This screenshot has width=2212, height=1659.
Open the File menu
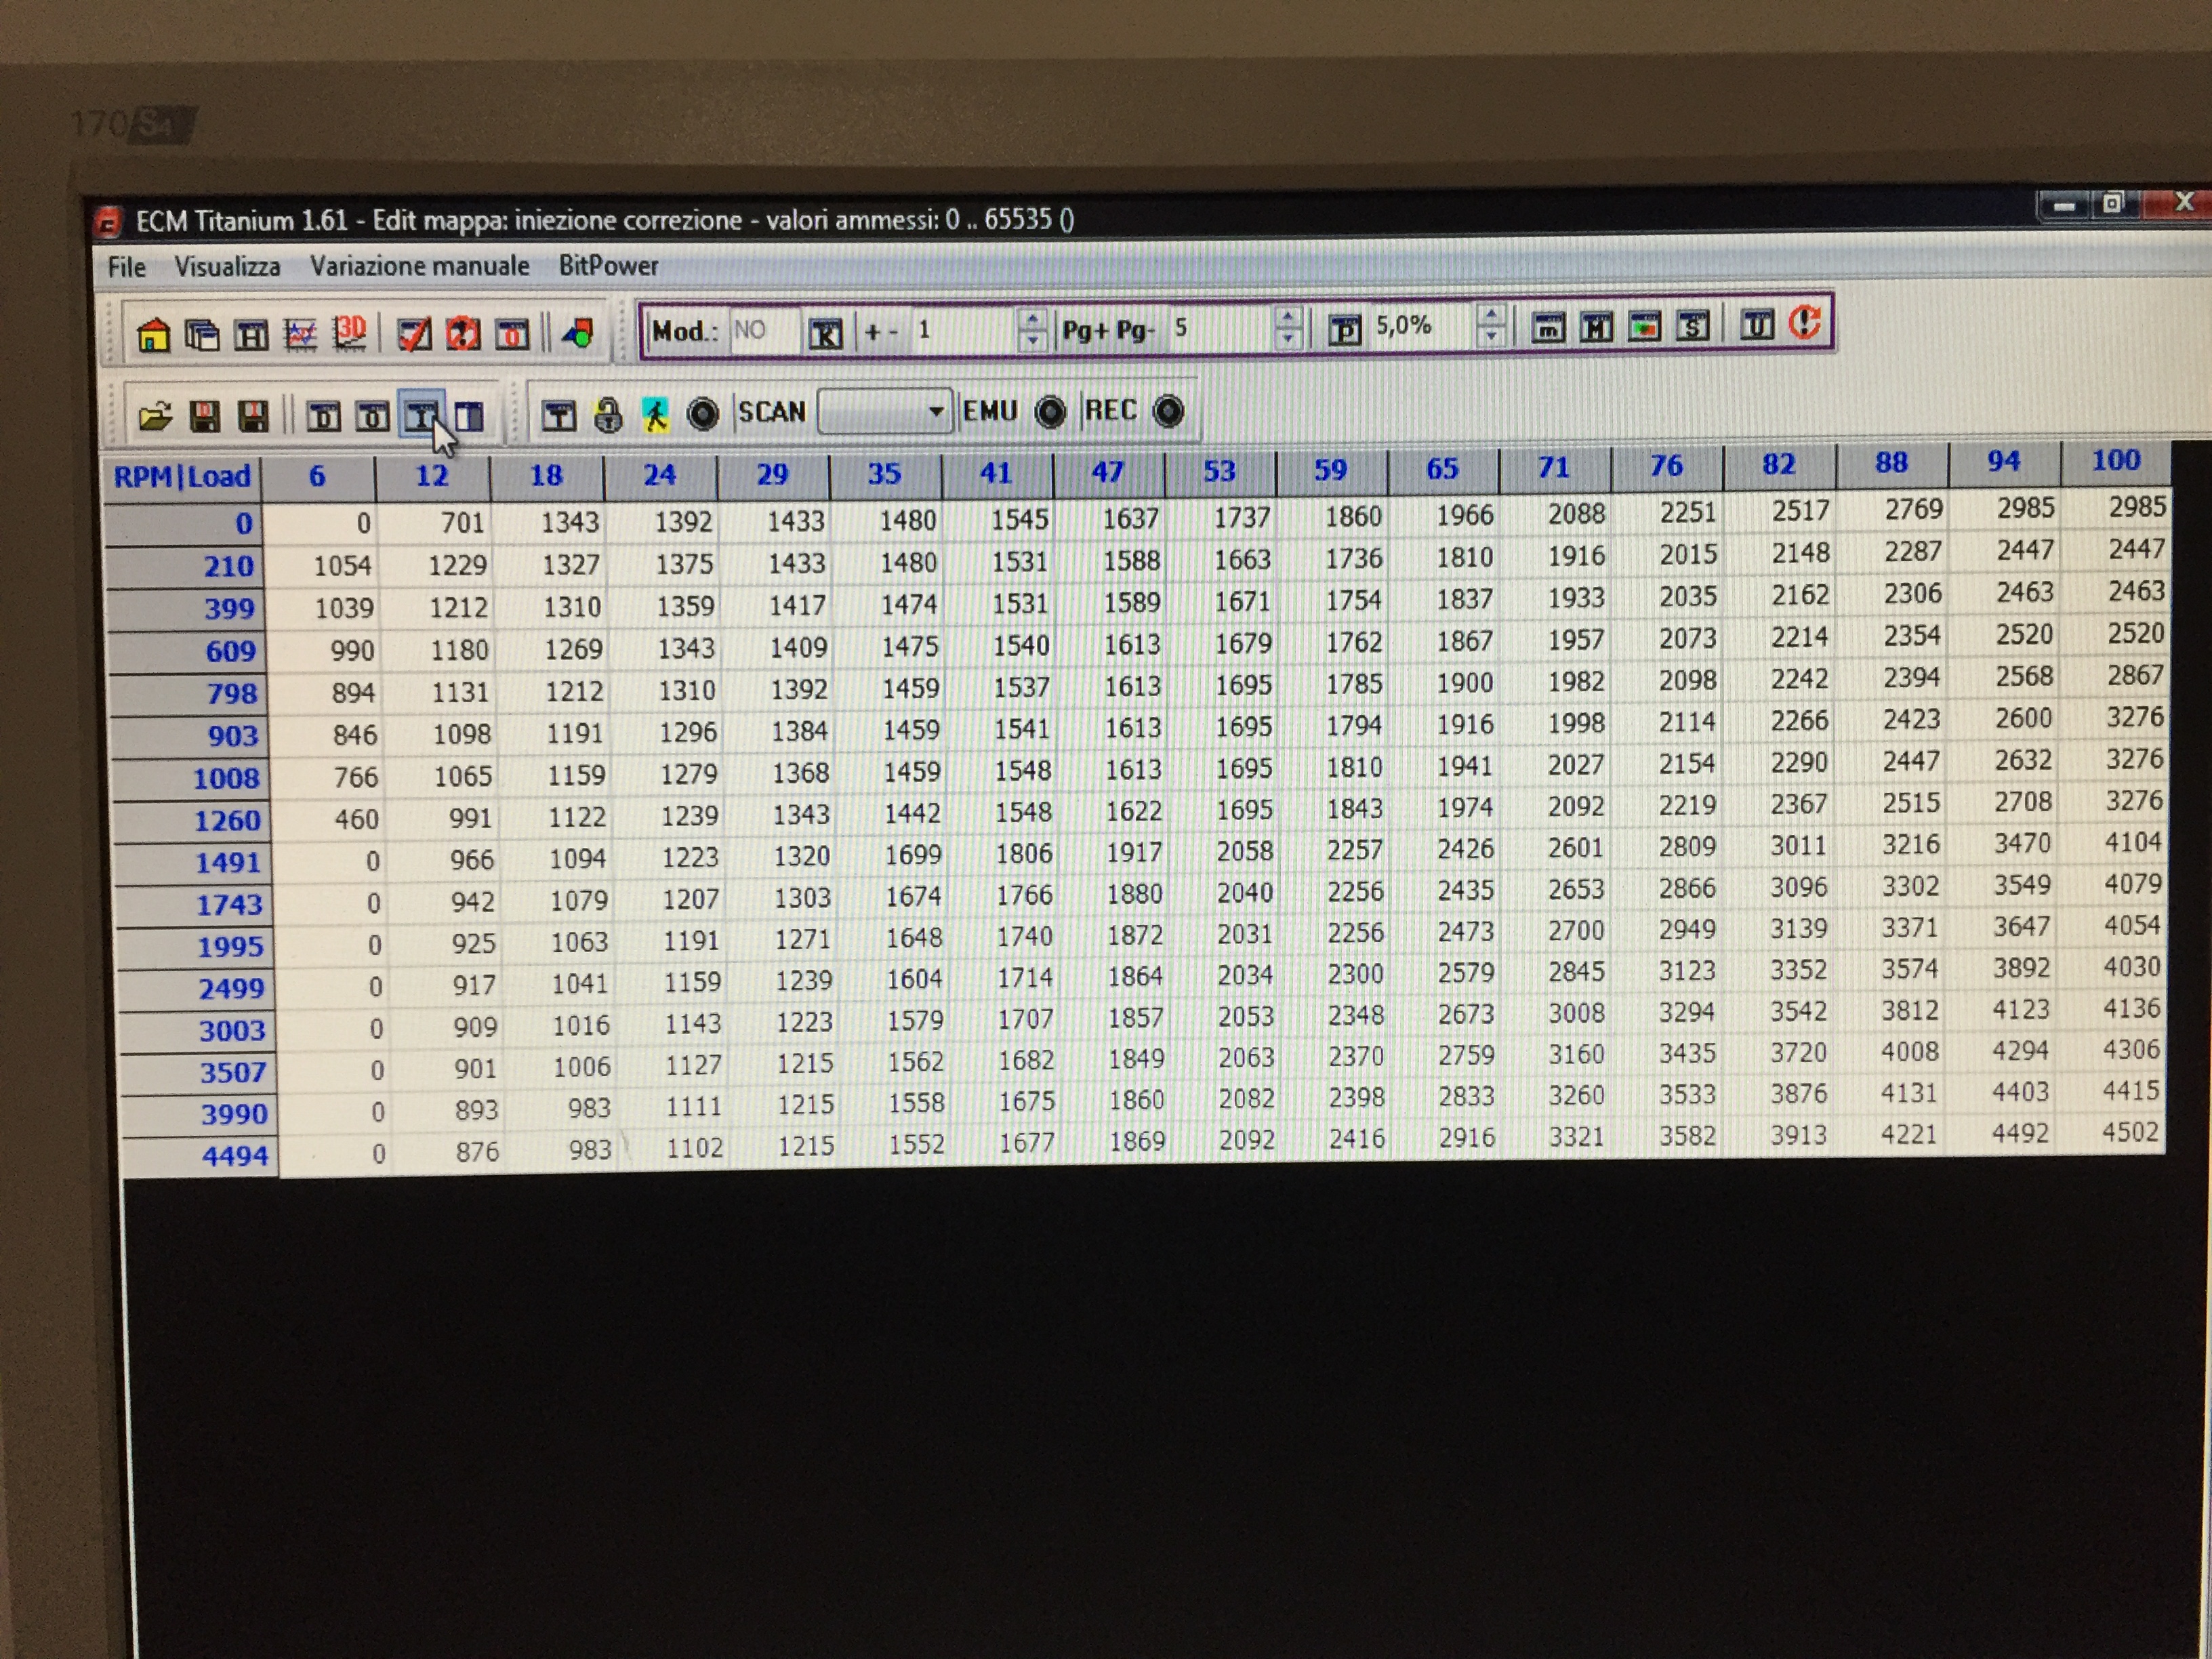(127, 267)
